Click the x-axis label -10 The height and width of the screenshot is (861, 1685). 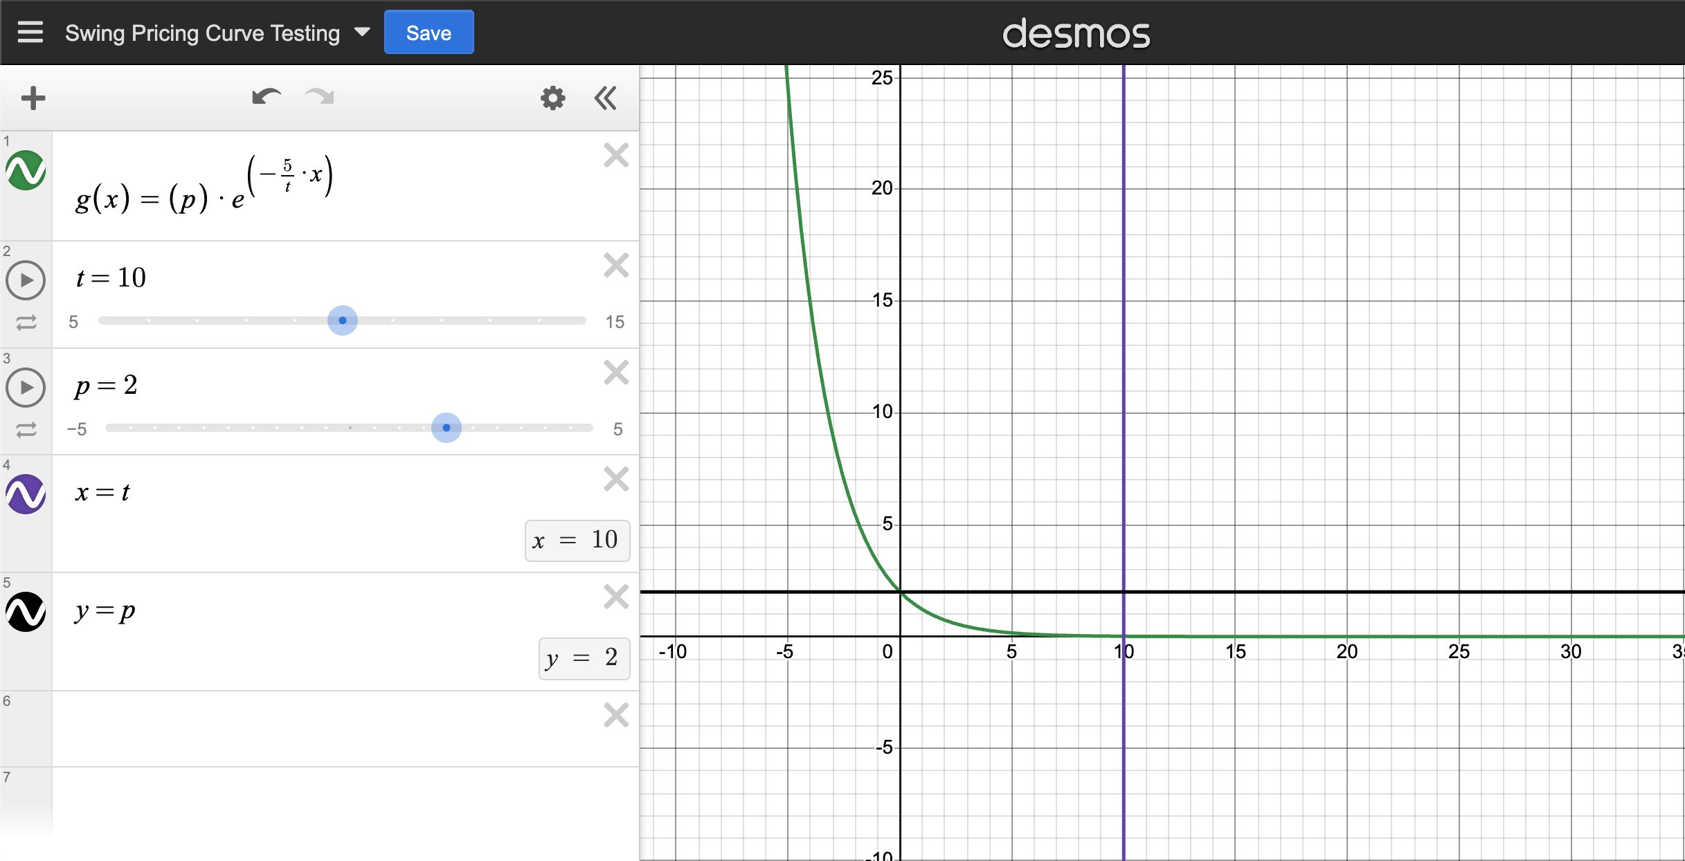click(x=672, y=651)
